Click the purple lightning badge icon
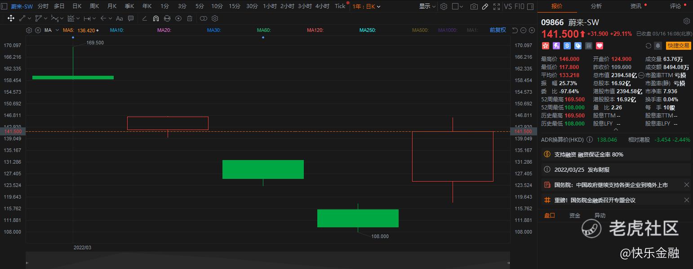The height and width of the screenshot is (269, 693). pos(556,46)
